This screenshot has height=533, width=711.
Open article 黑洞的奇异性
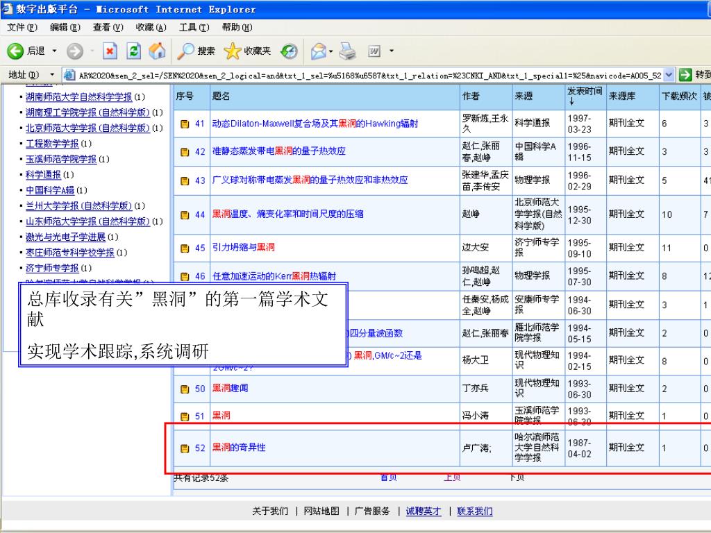(239, 448)
